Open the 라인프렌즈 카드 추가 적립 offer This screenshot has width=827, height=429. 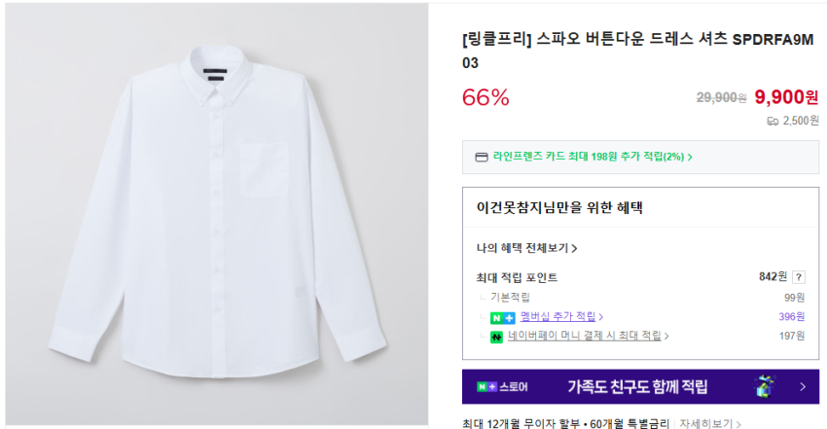pyautogui.click(x=591, y=157)
